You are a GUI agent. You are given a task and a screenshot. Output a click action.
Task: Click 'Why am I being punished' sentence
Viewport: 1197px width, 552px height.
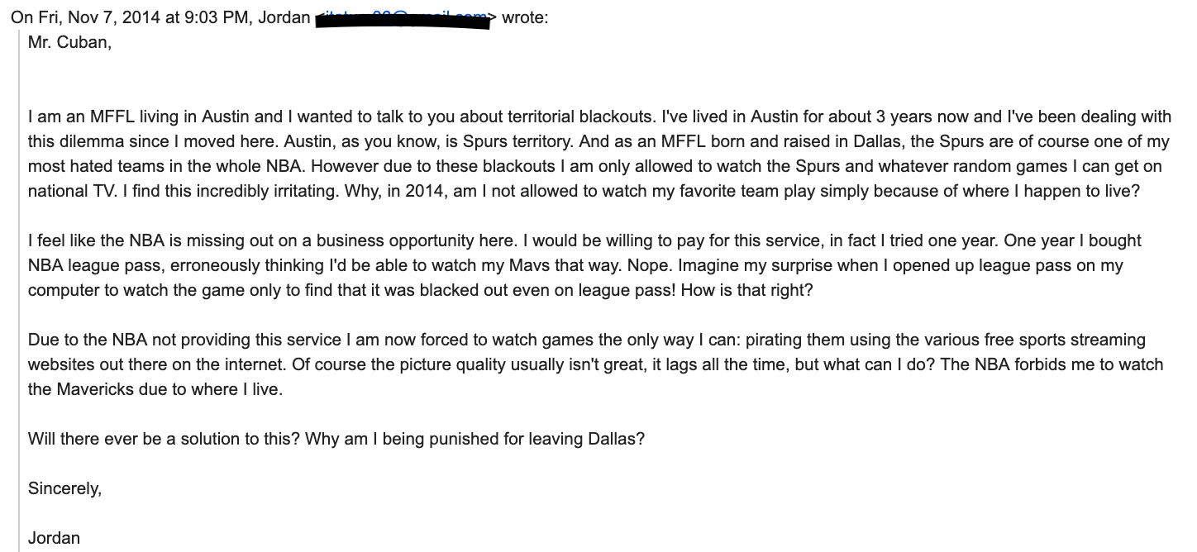tap(475, 440)
